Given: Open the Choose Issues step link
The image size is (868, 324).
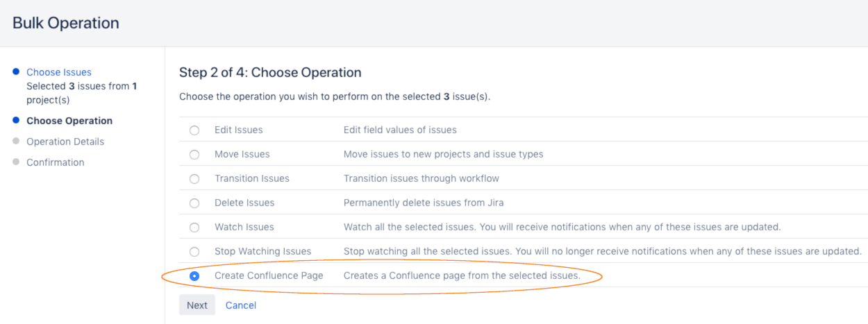Looking at the screenshot, I should tap(59, 72).
